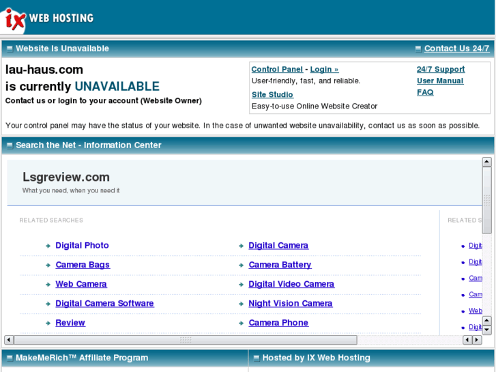Viewport: 496px width, 372px height.
Task: Click the Hosted by IX Web Hosting header icon
Action: (x=257, y=358)
